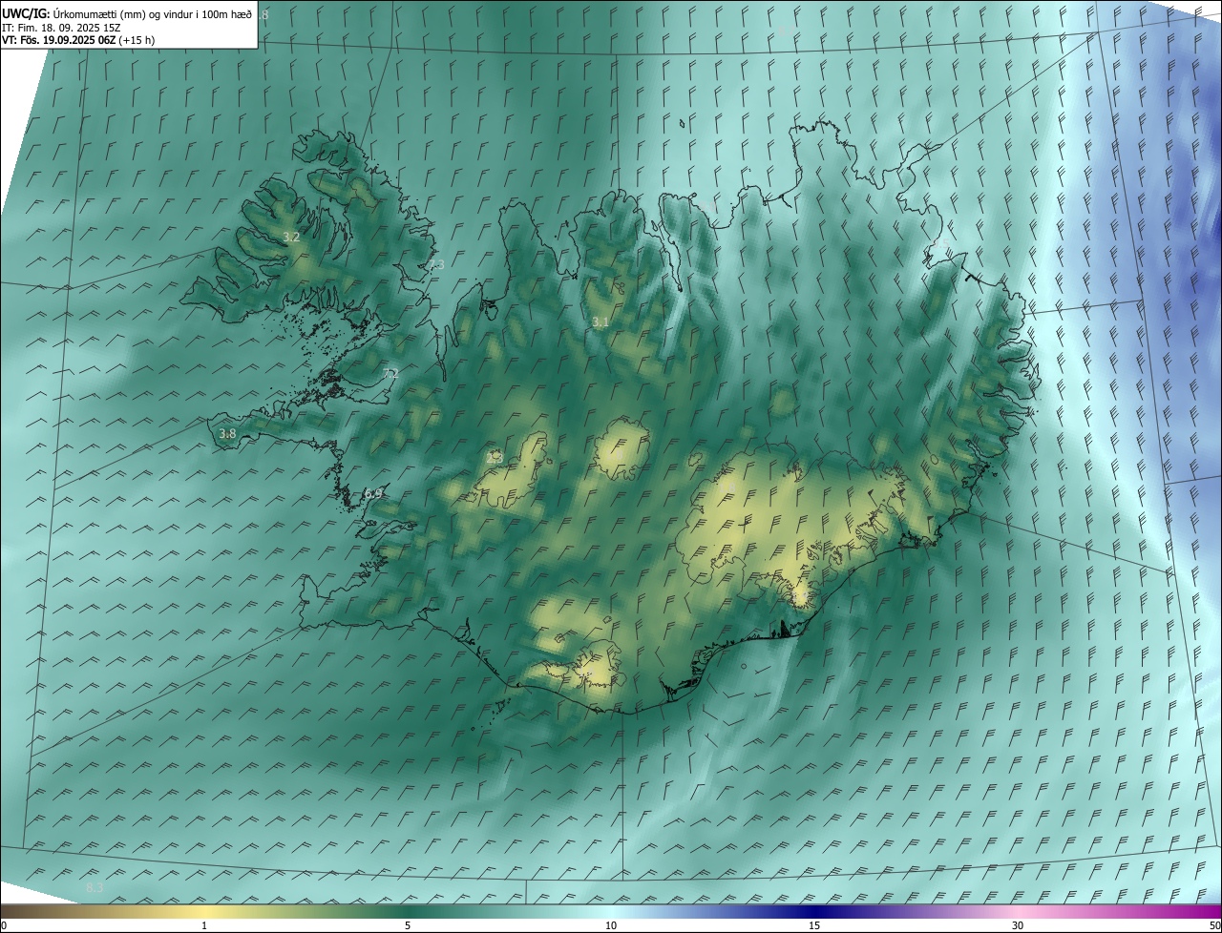Click the 'VT: Fös. 19.09.2025 06Z (+15 h)' line

tap(78, 40)
